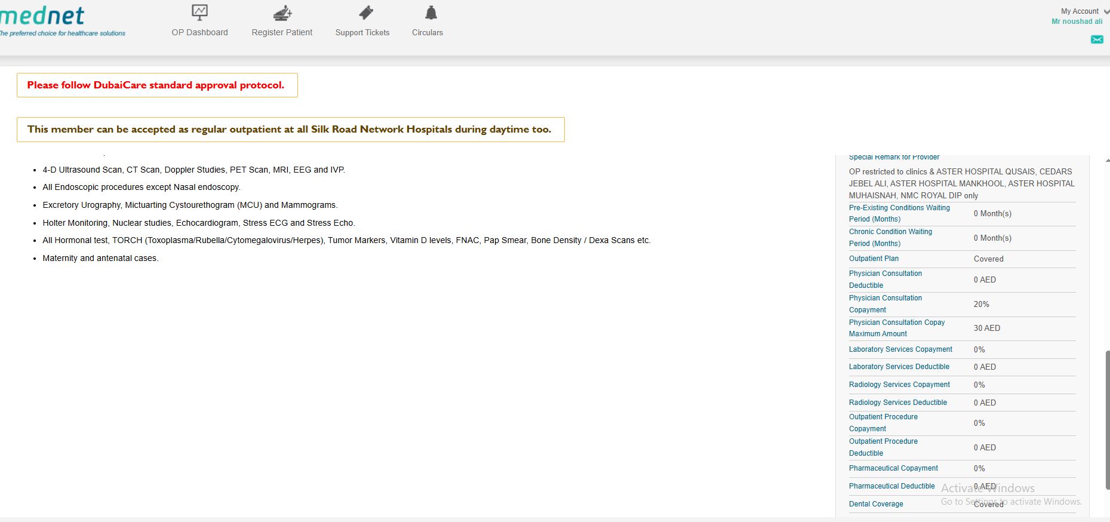Click Pharmaceutical Copayment label
Screen dimensions: 1110x522
coord(893,468)
